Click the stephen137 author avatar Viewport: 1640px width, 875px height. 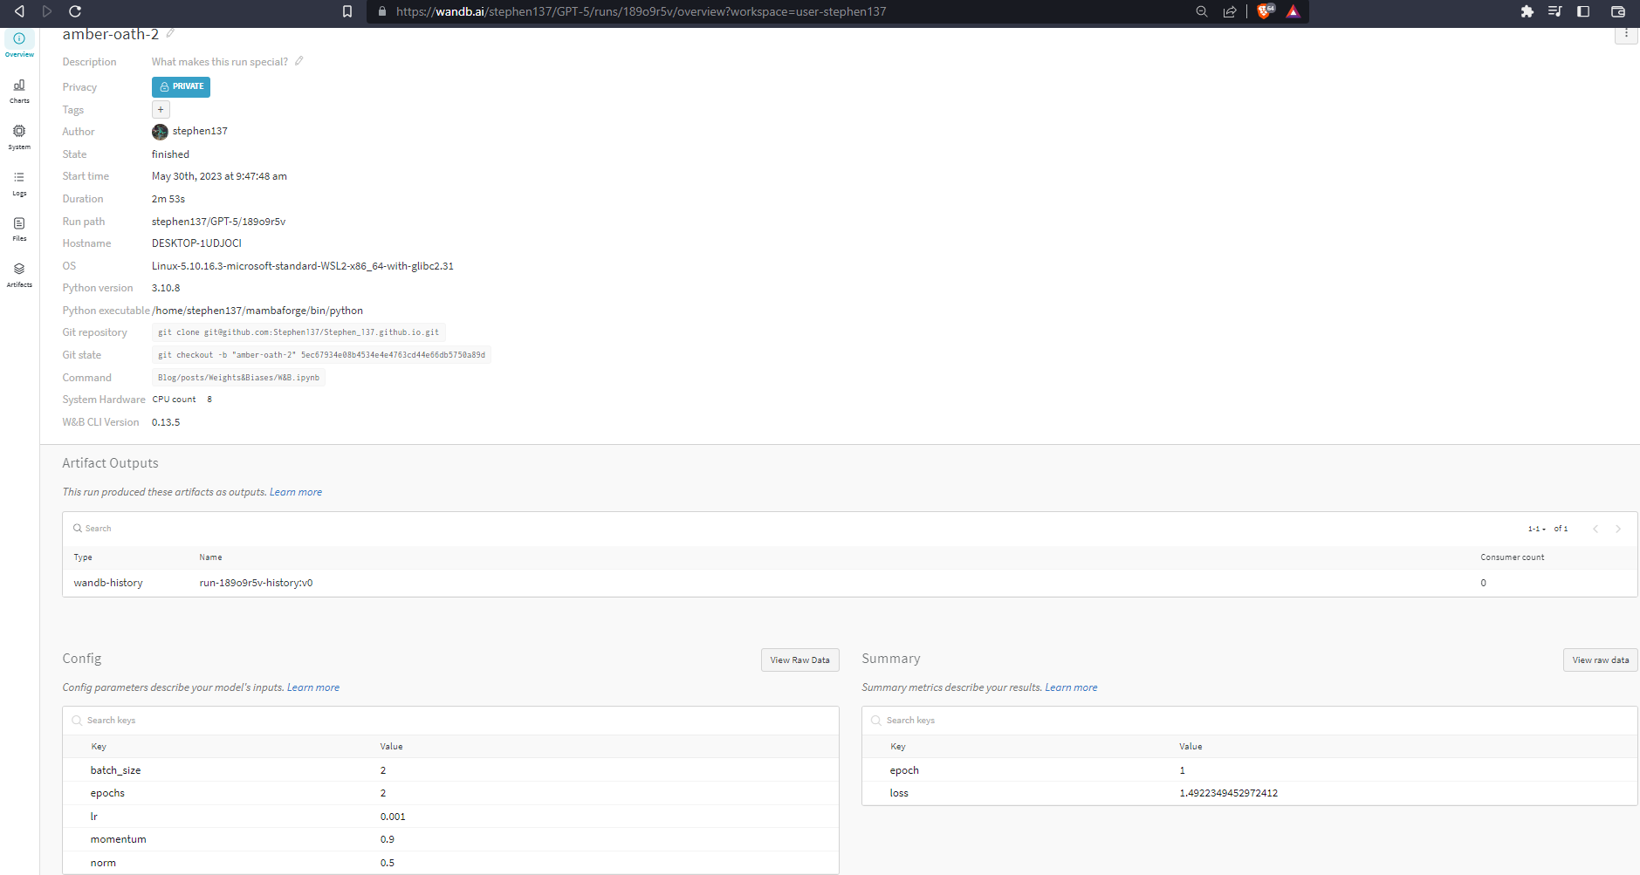(160, 132)
